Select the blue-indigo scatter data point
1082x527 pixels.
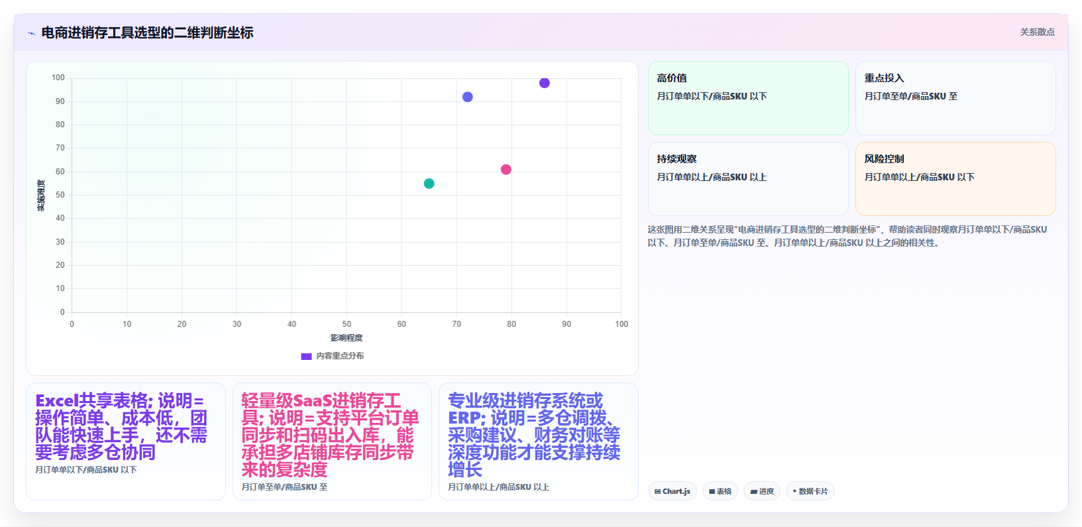tap(468, 97)
